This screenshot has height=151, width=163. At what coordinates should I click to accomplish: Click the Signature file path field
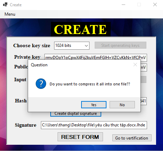pos(94,125)
